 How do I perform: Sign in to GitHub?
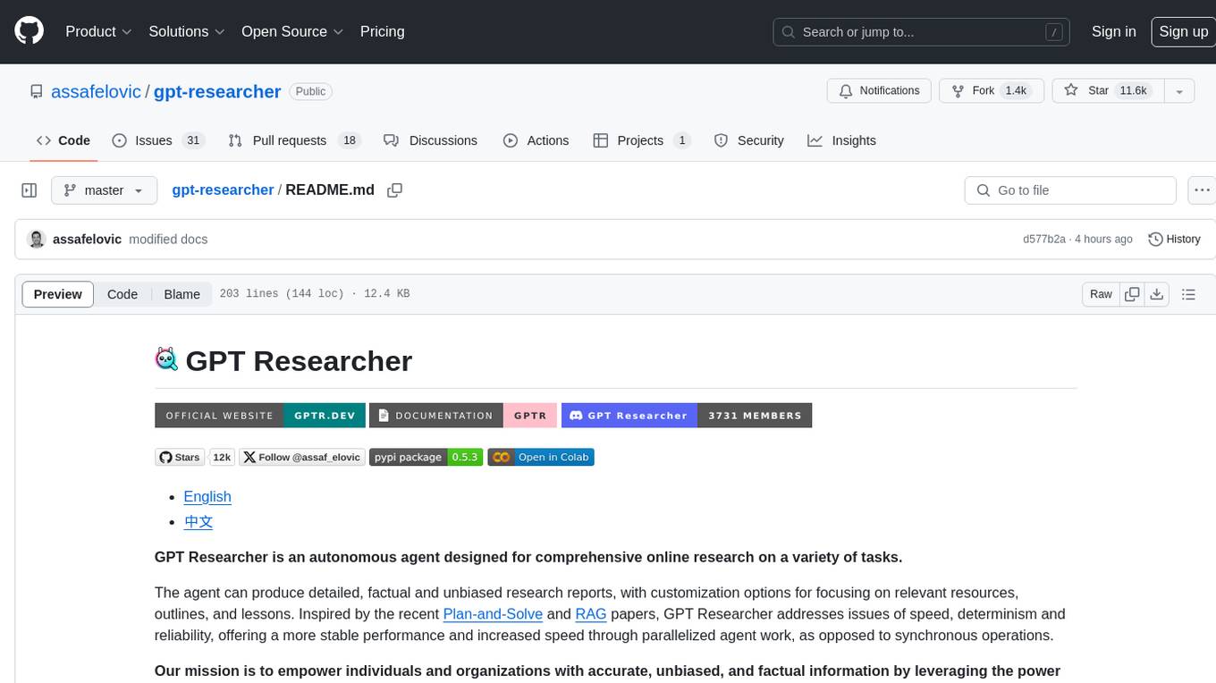[1113, 31]
